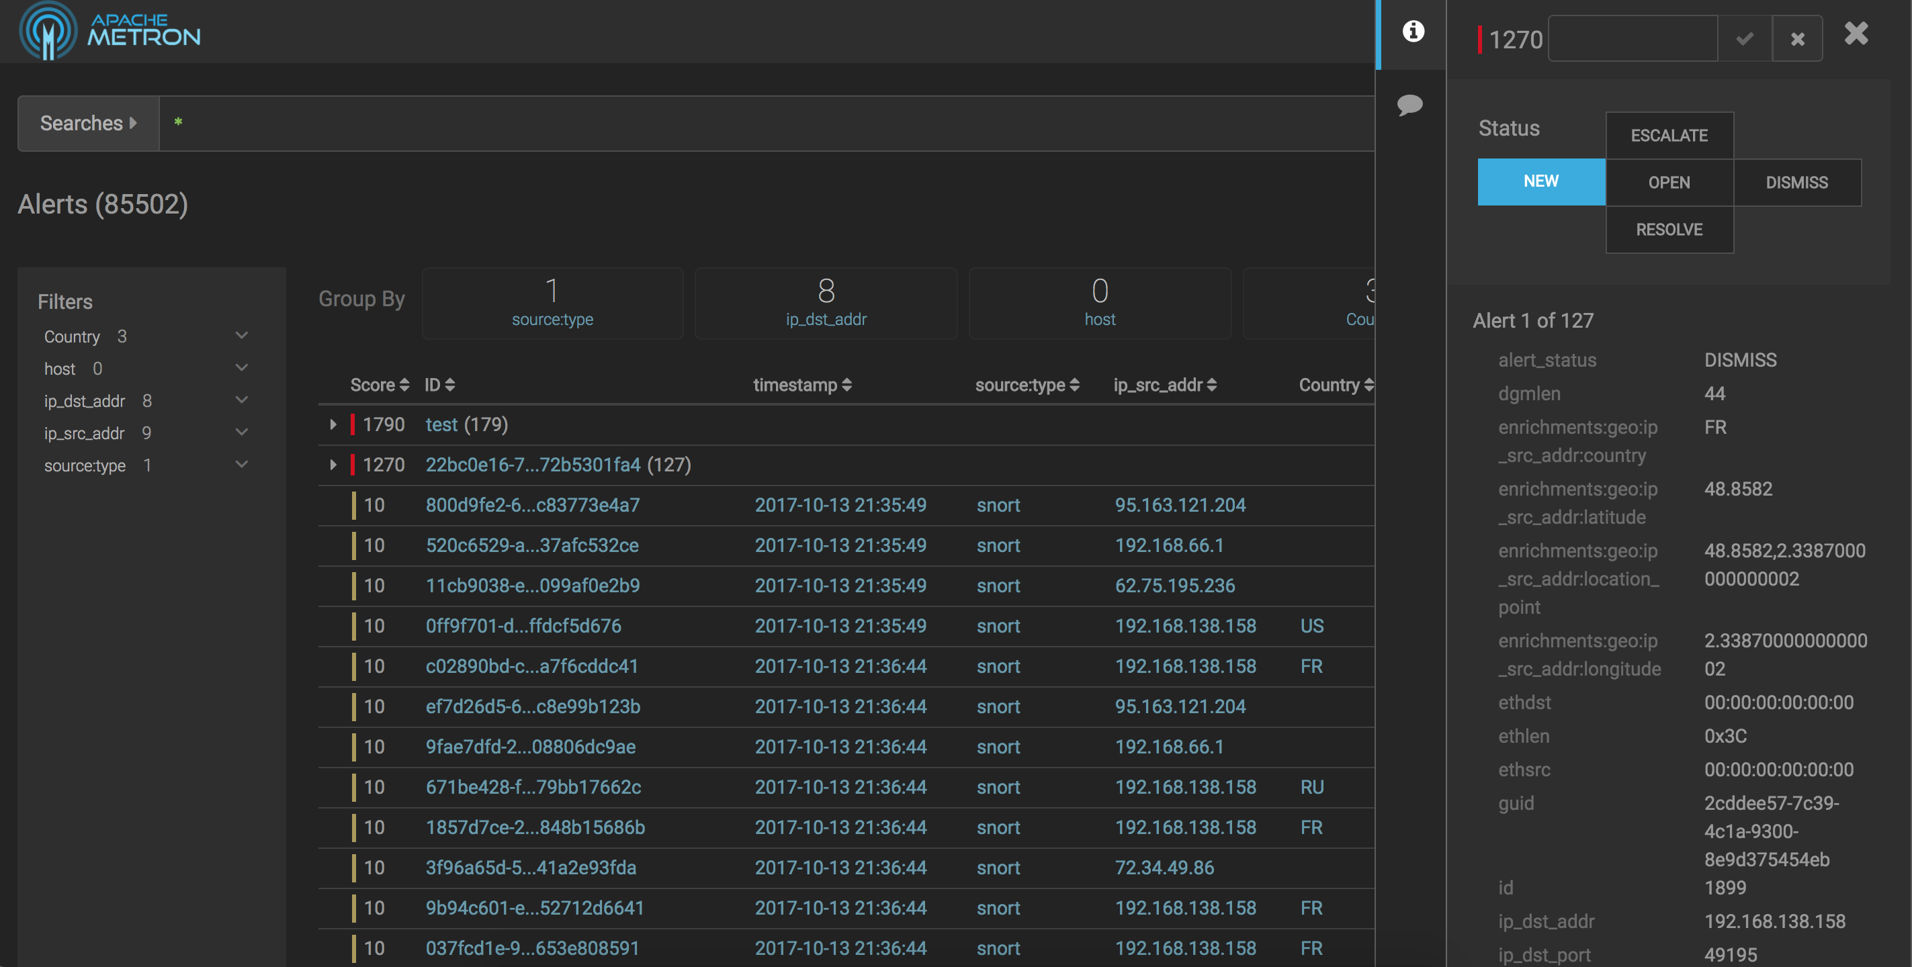1912x967 pixels.
Task: Open the Searches menu button
Action: pyautogui.click(x=88, y=123)
